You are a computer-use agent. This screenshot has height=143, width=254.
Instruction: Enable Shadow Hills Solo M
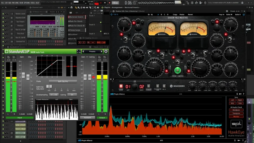pyautogui.click(x=229, y=14)
